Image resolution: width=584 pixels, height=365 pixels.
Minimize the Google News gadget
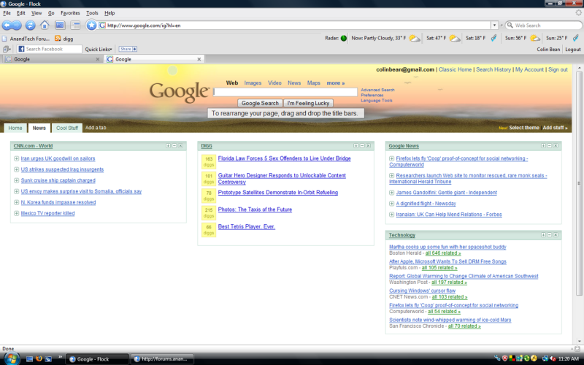(x=550, y=145)
